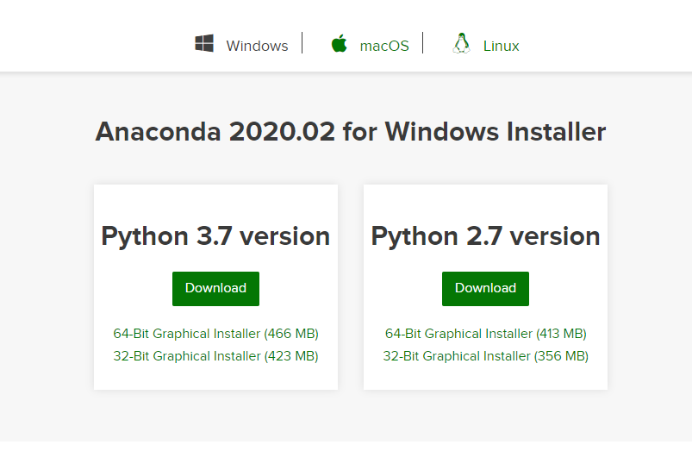Download the Python 3.7 version
Viewport: 692px width, 470px height.
[x=215, y=288]
